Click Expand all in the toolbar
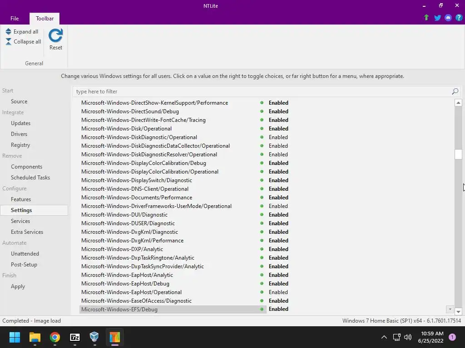This screenshot has height=348, width=465. tap(22, 32)
